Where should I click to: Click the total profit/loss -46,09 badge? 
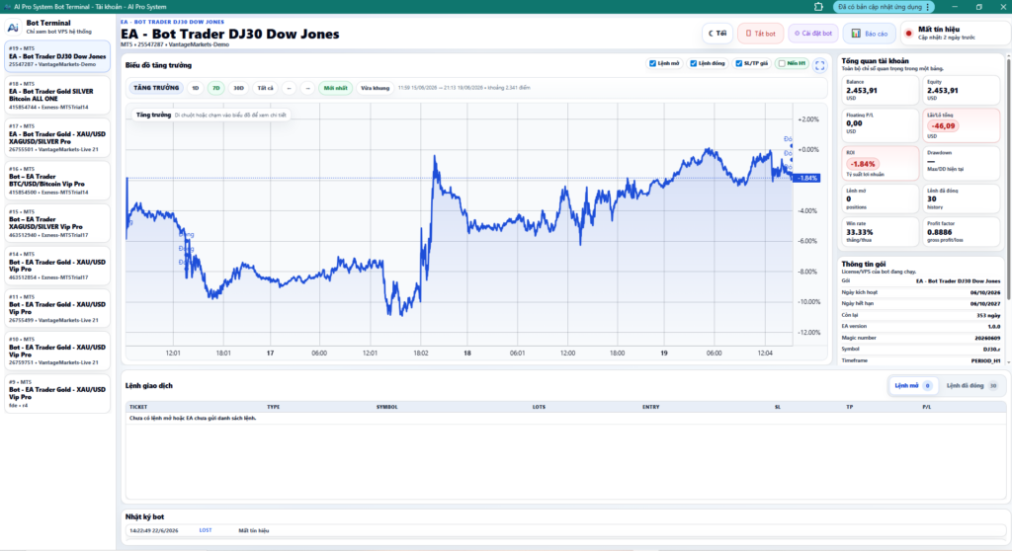(x=943, y=125)
